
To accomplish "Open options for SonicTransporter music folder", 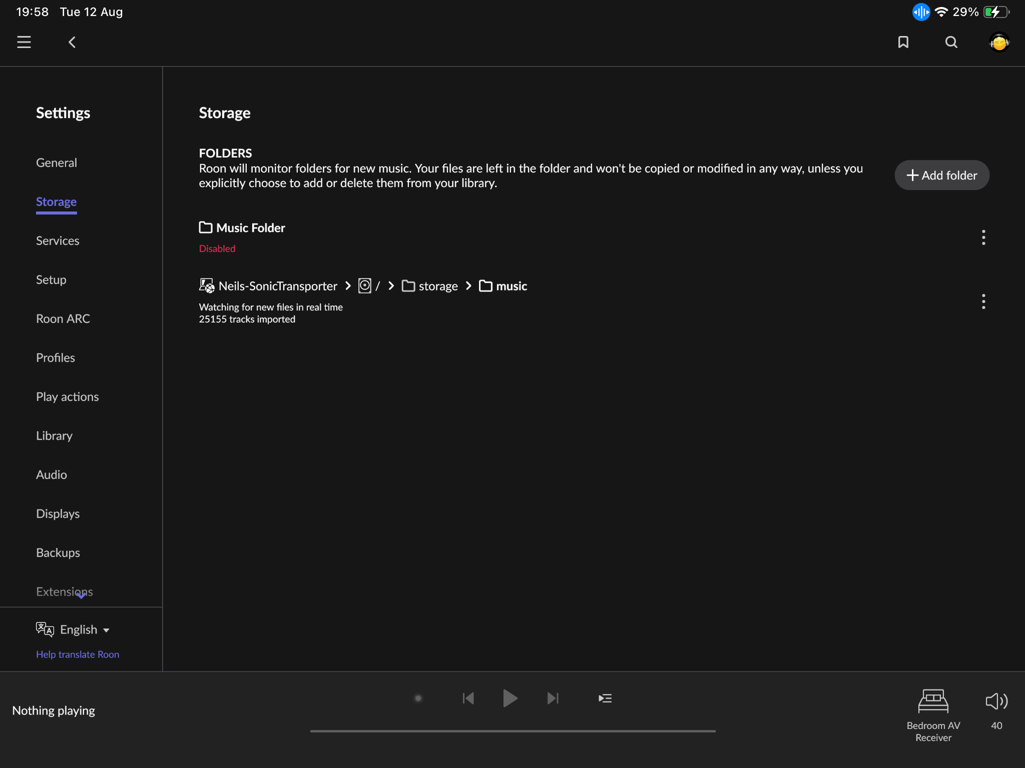I will (x=983, y=301).
